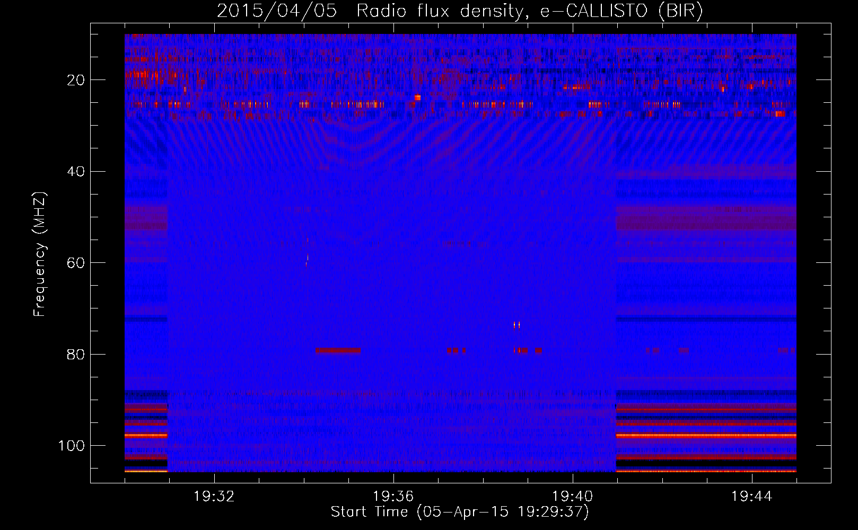The width and height of the screenshot is (858, 530).
Task: Click the 100 MHz frequency tick label
Action: tap(72, 446)
